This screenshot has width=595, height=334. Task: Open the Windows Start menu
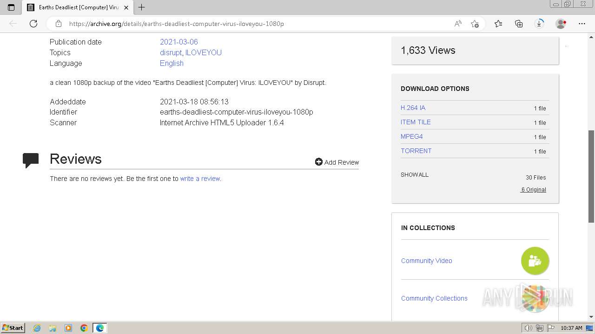pos(13,328)
